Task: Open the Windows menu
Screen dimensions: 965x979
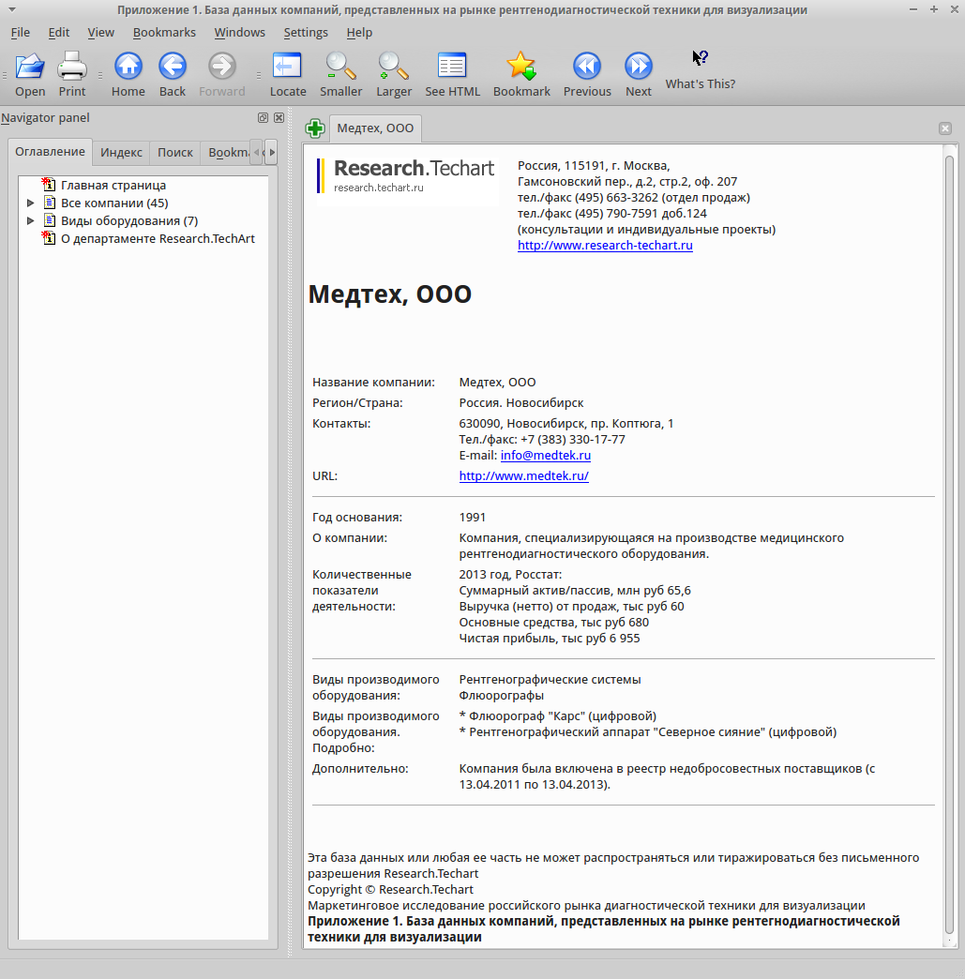Action: tap(239, 33)
